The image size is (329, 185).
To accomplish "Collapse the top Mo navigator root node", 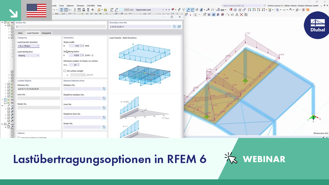I will (x=2, y=22).
